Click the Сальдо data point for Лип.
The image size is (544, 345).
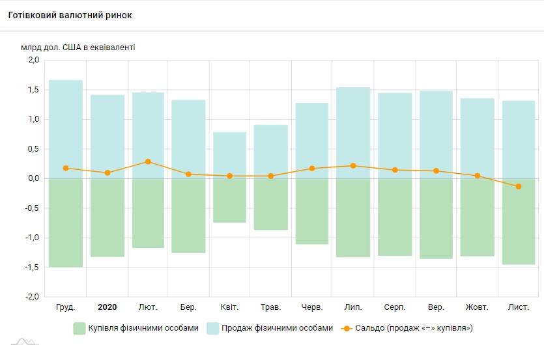353,166
